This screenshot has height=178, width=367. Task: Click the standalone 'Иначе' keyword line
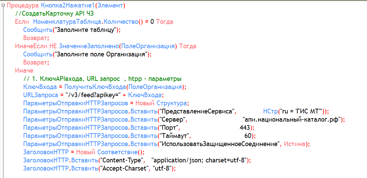24,71
